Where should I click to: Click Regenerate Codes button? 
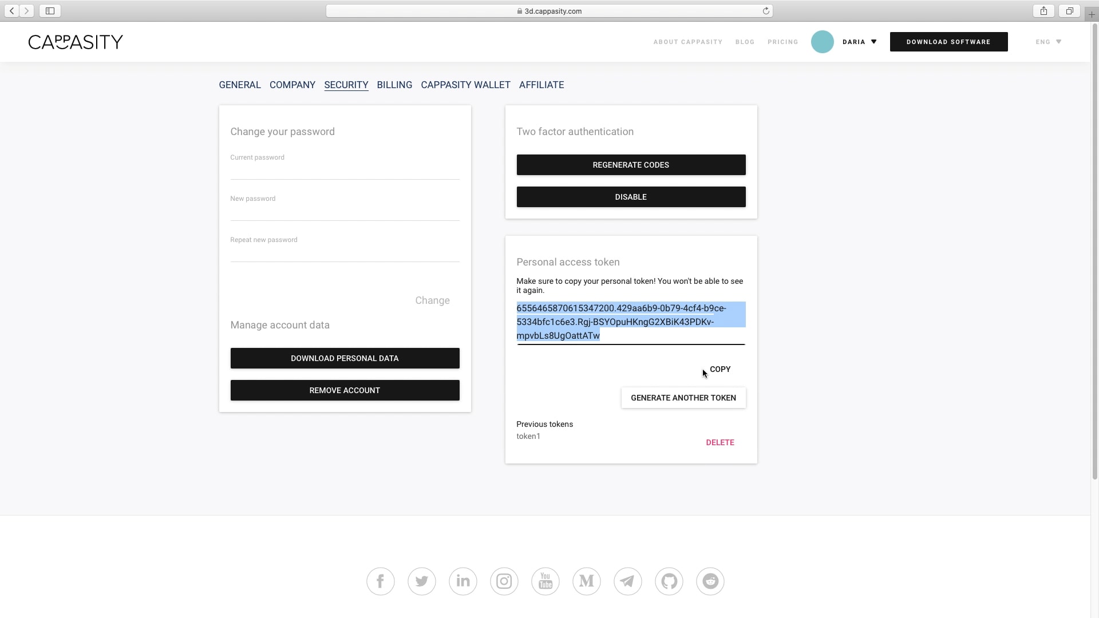631,165
